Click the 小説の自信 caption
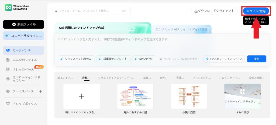Screen dimensions: 276x125 click(x=189, y=112)
